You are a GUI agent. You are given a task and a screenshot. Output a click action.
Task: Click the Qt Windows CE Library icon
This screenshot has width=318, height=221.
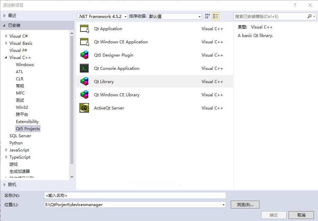(84, 95)
